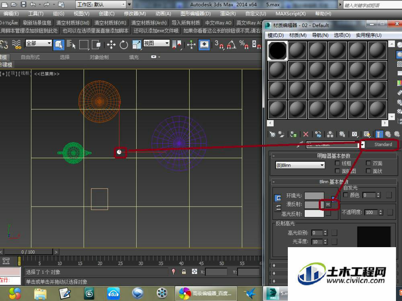Screen dimensions: 402x301
Task: Select the first black material sample slot
Action: pos(277,51)
